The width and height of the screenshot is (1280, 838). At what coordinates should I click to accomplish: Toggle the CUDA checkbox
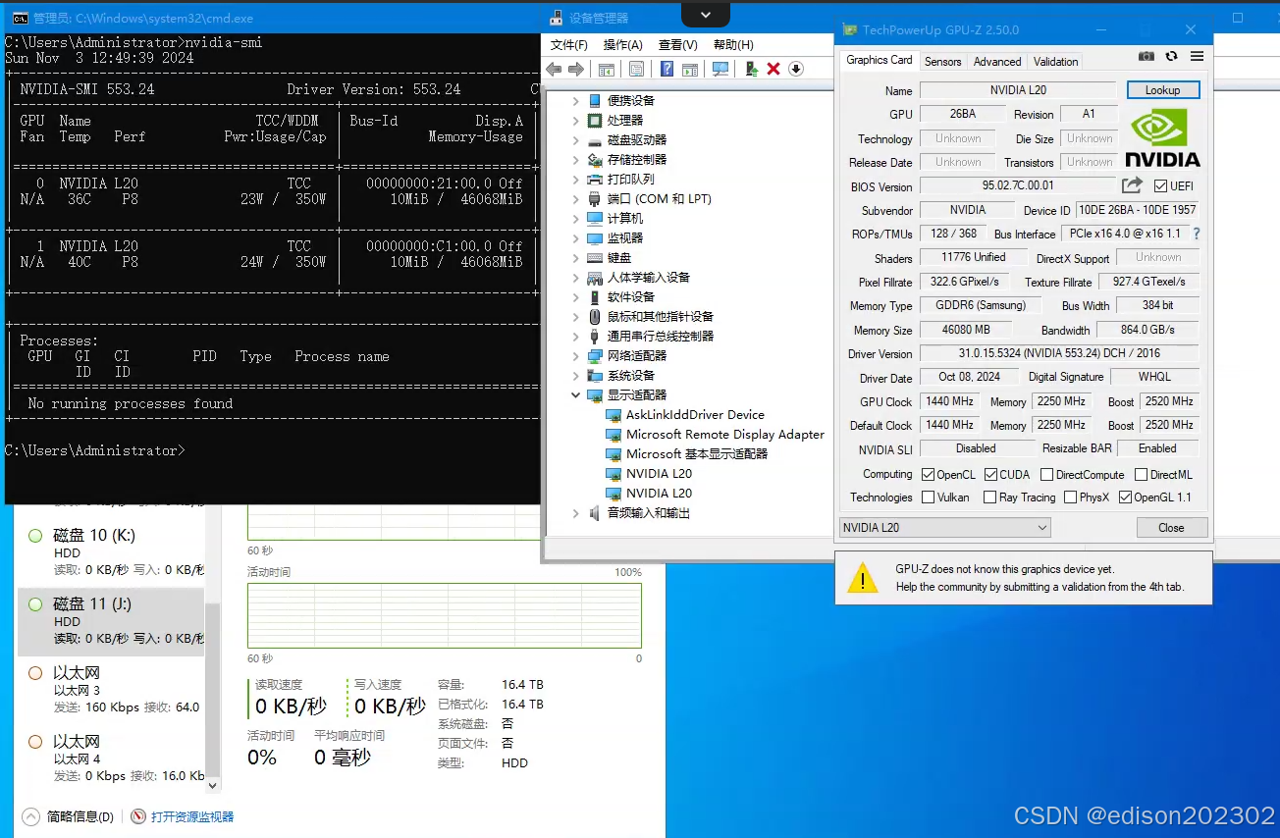990,475
